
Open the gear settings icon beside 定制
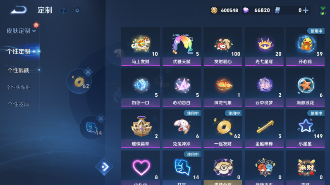[77, 10]
